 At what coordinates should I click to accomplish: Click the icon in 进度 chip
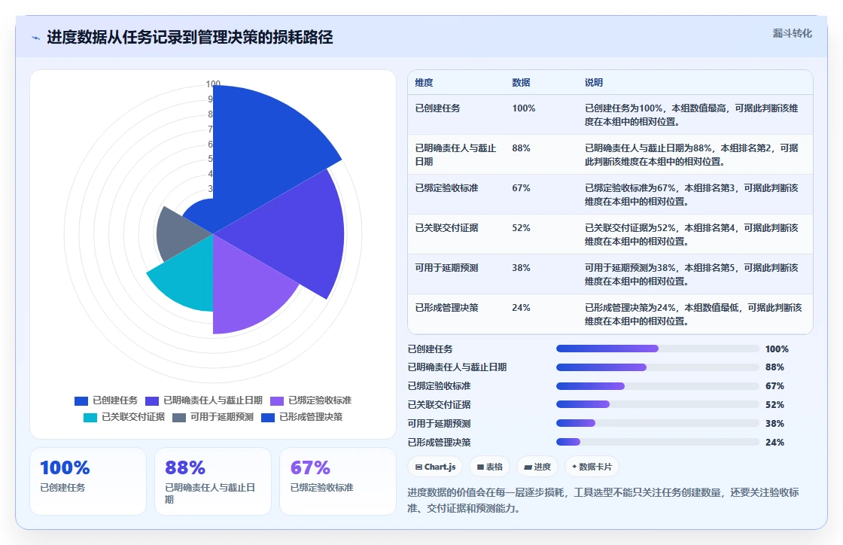[x=528, y=467]
